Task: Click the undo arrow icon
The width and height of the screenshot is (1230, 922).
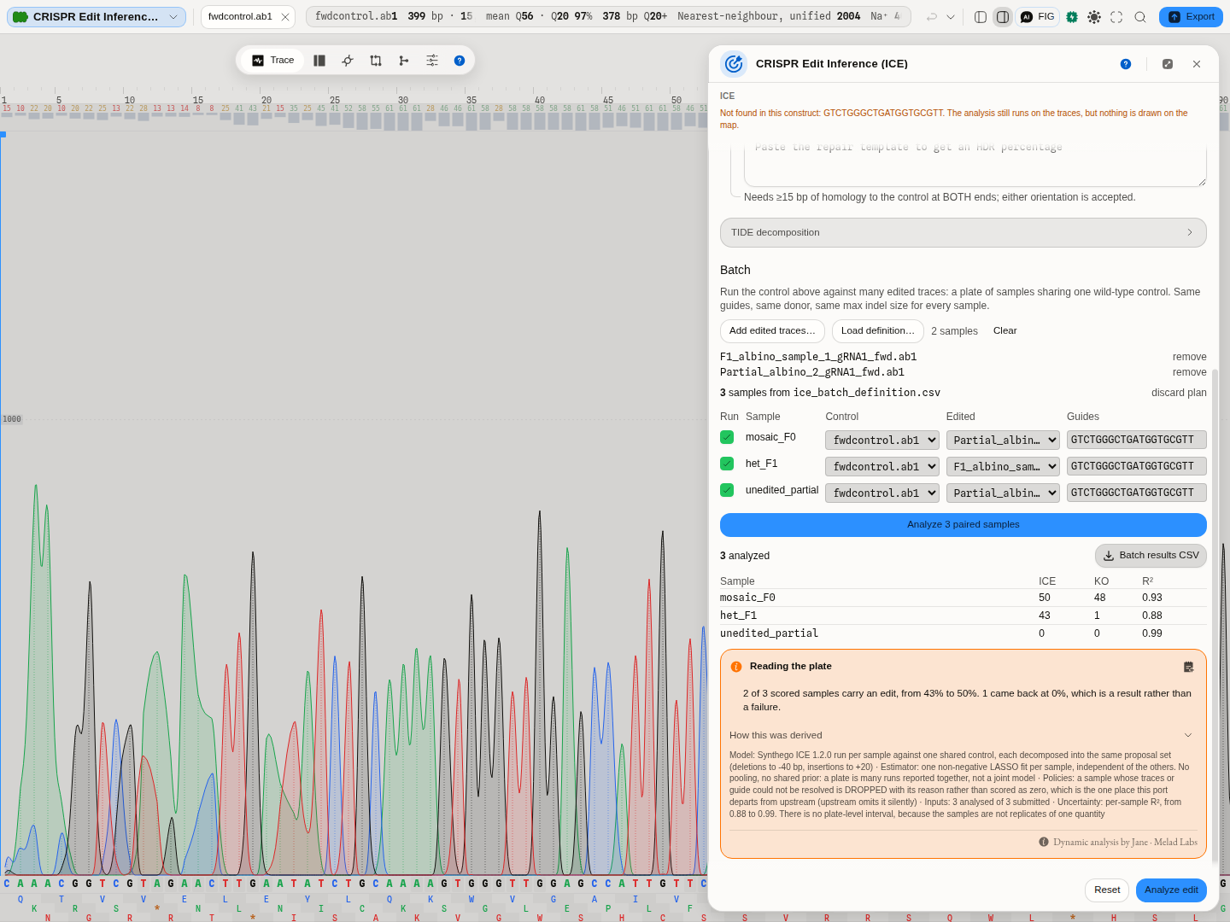Action: coord(932,17)
